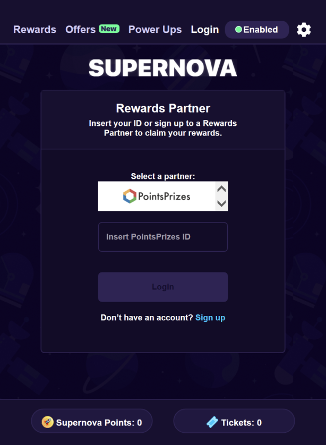This screenshot has width=326, height=445.
Task: Click the PointsPrizes hexagon logo
Action: (x=130, y=196)
